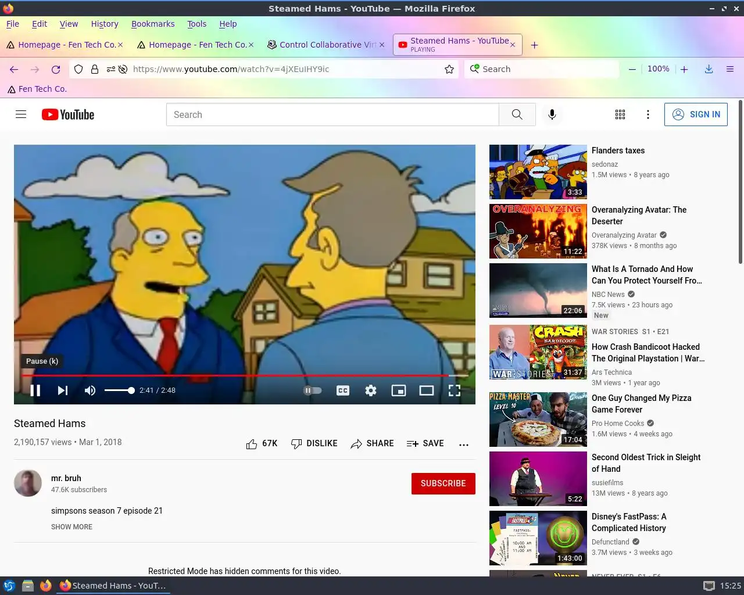
Task: Switch to first Homepage - Fen Tech Co. tab
Action: click(x=65, y=45)
